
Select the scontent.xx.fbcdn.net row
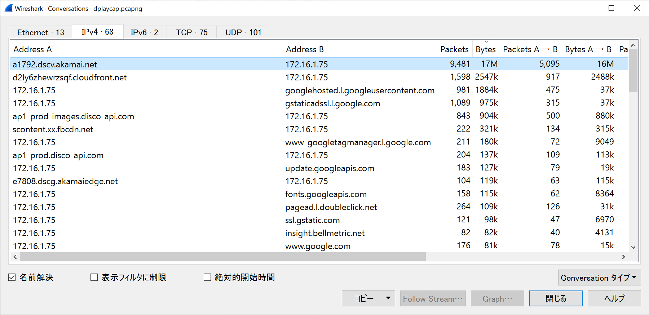(x=319, y=129)
